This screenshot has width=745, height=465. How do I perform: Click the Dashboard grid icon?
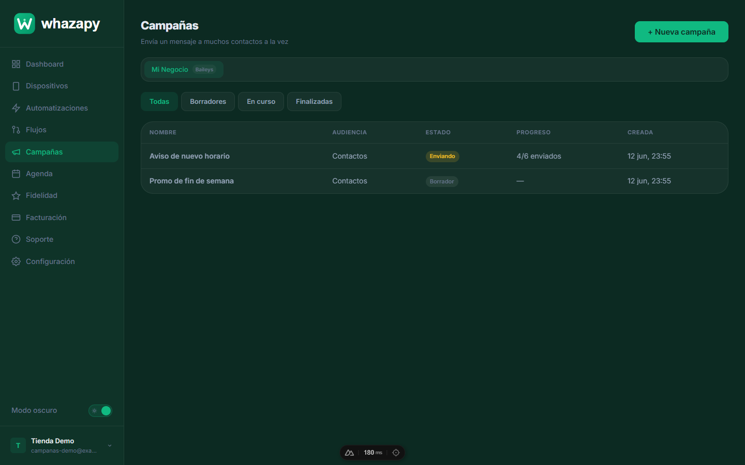(x=16, y=64)
